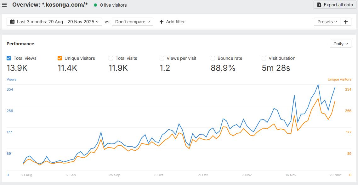The width and height of the screenshot is (358, 185).
Task: Click the green live visitors status dot
Action: coord(95,5)
